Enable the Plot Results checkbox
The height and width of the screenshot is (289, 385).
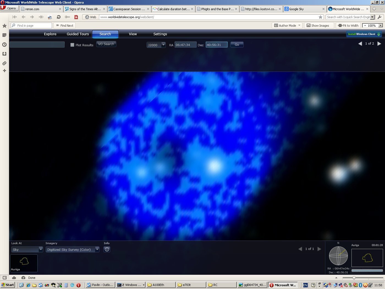[x=72, y=45]
